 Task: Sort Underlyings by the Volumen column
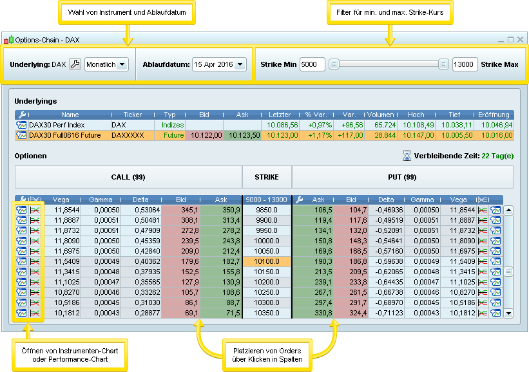click(x=380, y=115)
